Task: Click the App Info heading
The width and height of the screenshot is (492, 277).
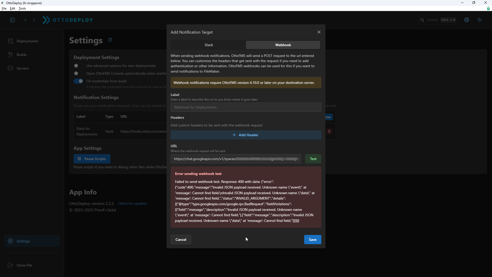Action: 83,192
